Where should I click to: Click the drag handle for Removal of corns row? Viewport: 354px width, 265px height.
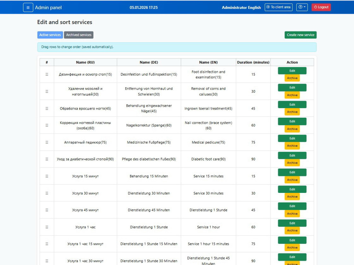(47, 92)
